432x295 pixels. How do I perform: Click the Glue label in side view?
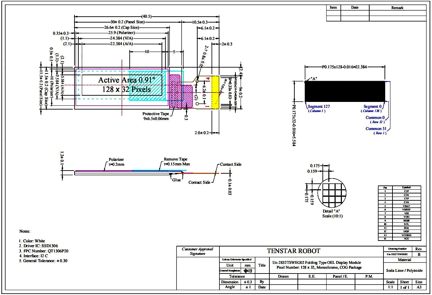click(x=176, y=180)
